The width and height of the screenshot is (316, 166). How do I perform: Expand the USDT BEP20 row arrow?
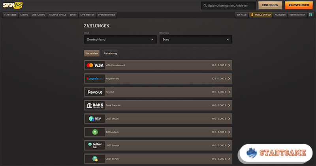[x=229, y=159]
